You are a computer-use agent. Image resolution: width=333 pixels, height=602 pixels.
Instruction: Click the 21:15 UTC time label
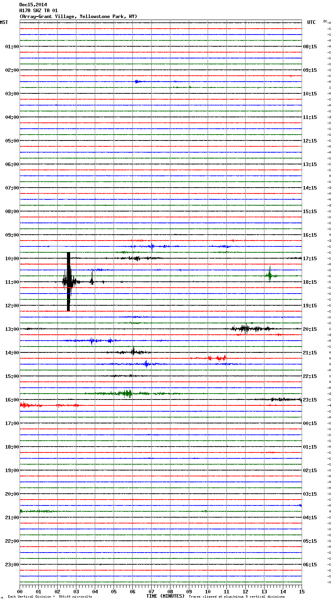click(x=310, y=353)
